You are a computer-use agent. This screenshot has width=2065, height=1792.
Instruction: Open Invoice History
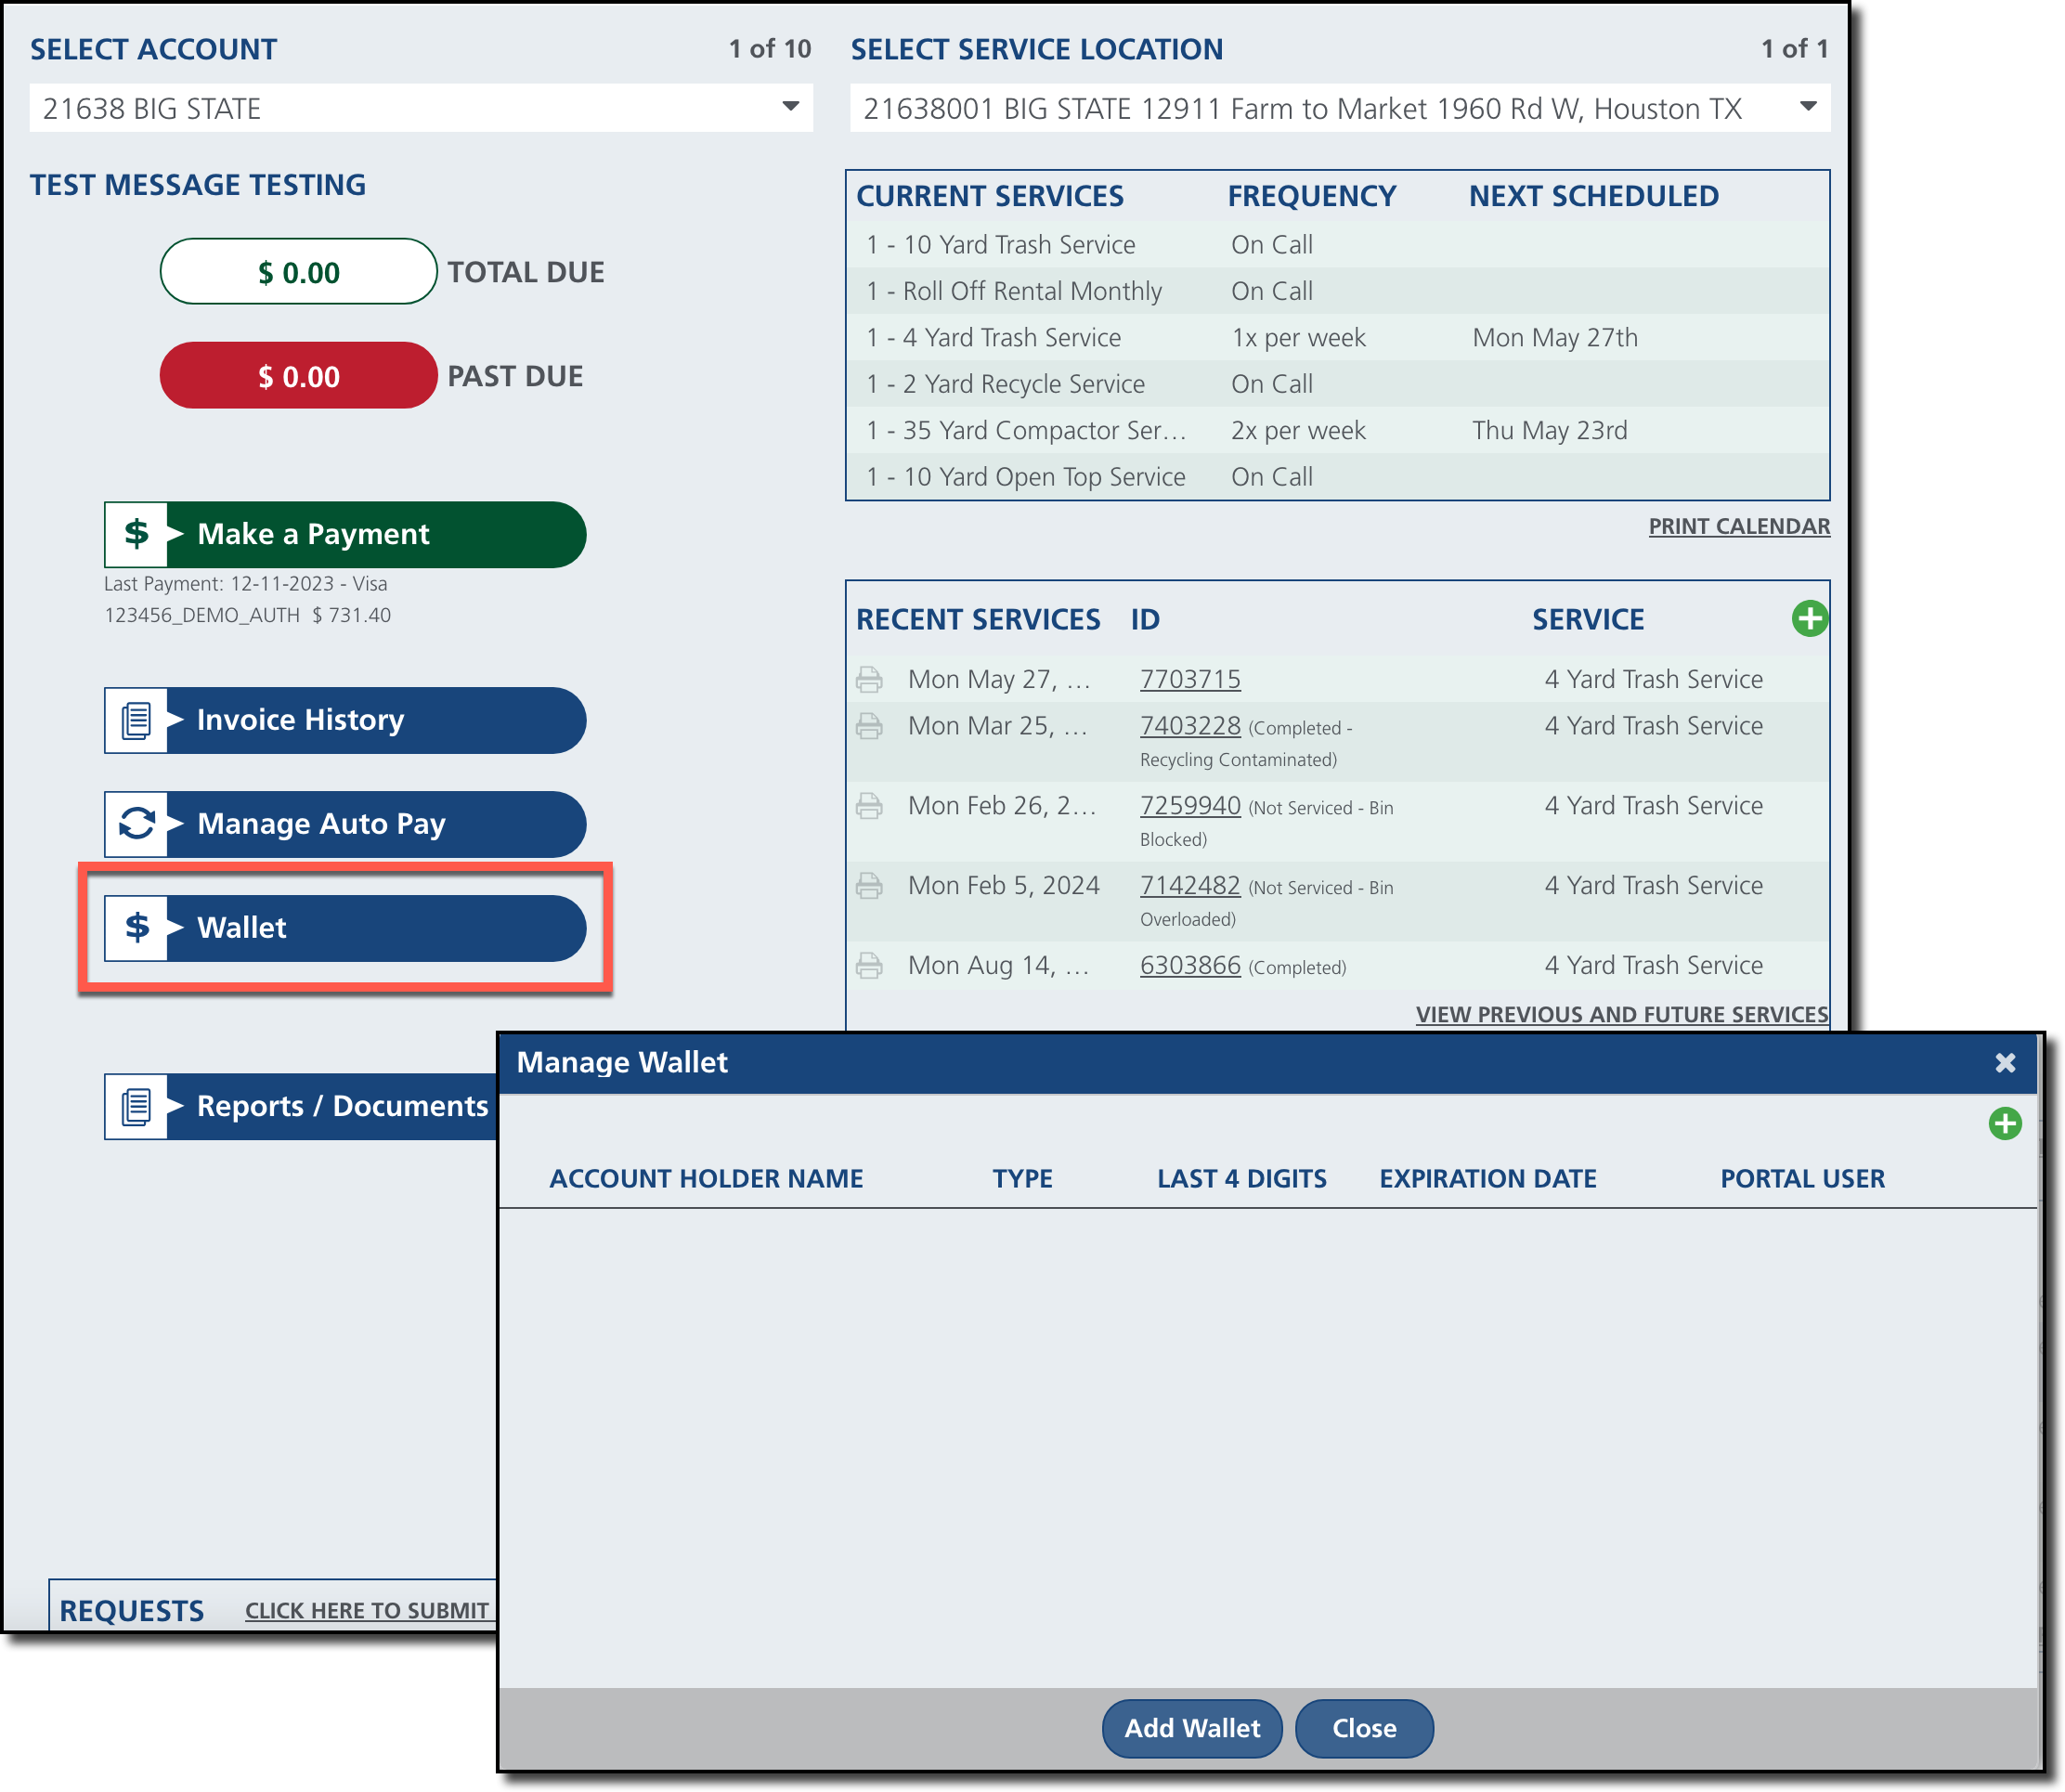click(345, 720)
